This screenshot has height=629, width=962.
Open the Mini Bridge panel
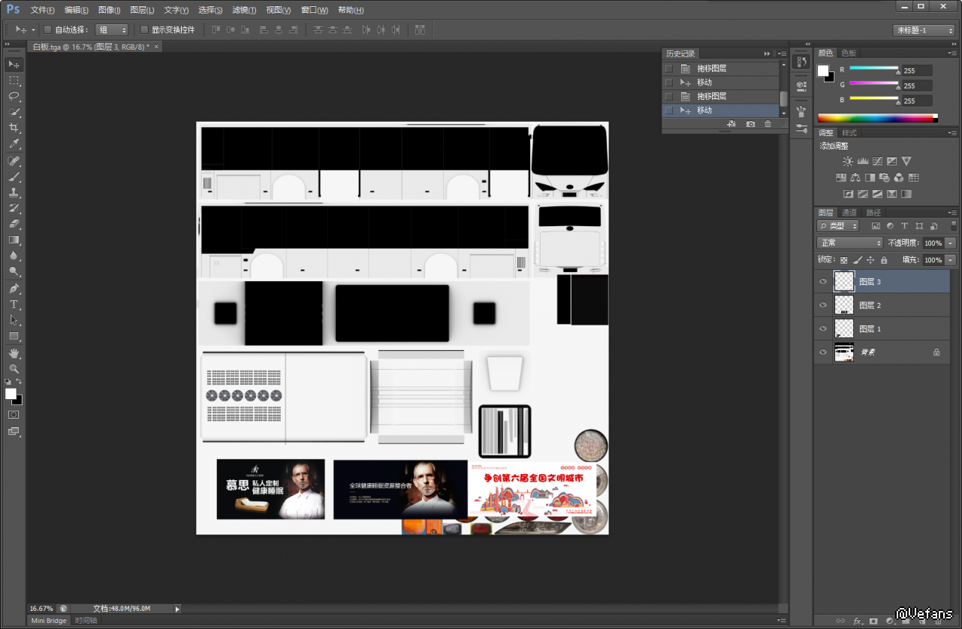pos(48,621)
